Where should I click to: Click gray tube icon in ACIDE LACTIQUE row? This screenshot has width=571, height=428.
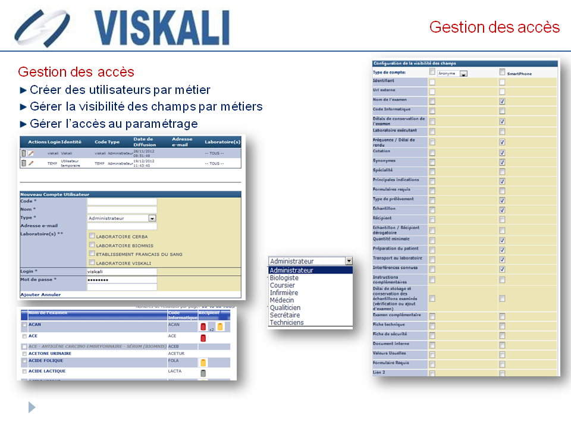click(203, 373)
